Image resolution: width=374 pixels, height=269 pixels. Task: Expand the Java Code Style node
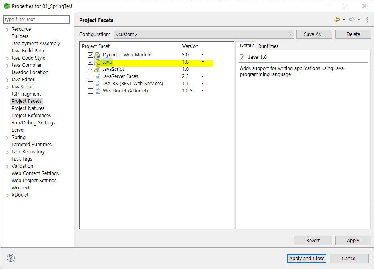(x=7, y=58)
